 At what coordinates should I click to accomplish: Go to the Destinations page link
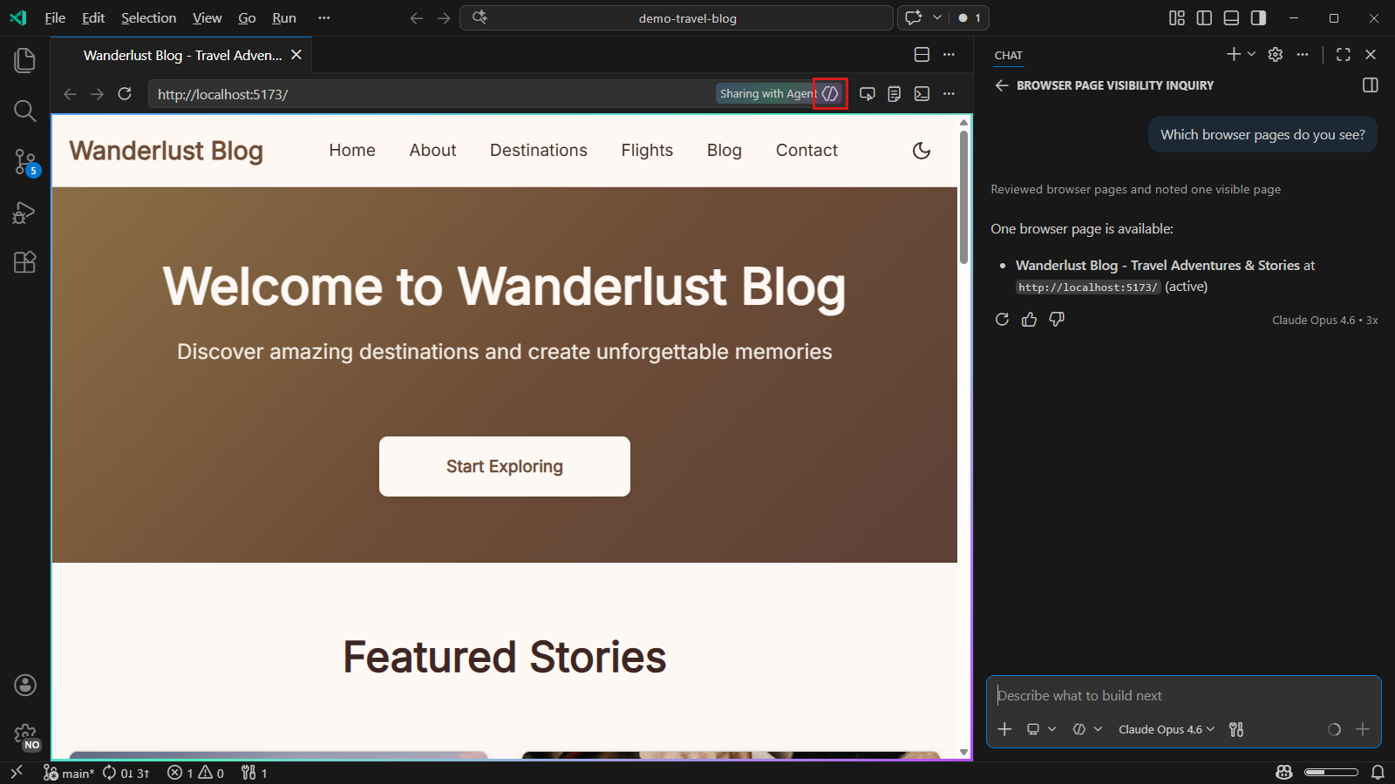pos(538,151)
